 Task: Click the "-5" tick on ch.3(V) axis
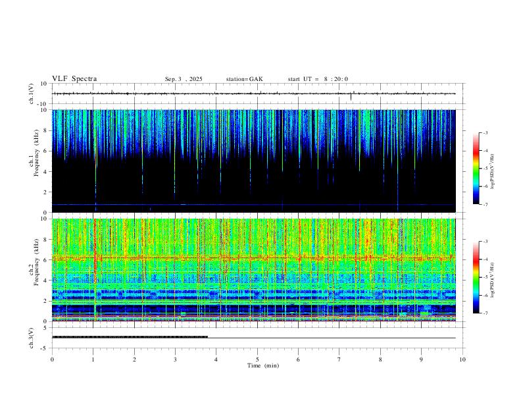click(44, 348)
